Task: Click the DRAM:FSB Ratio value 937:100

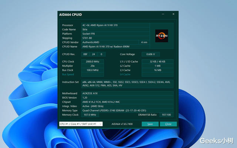Action: pos(167,115)
